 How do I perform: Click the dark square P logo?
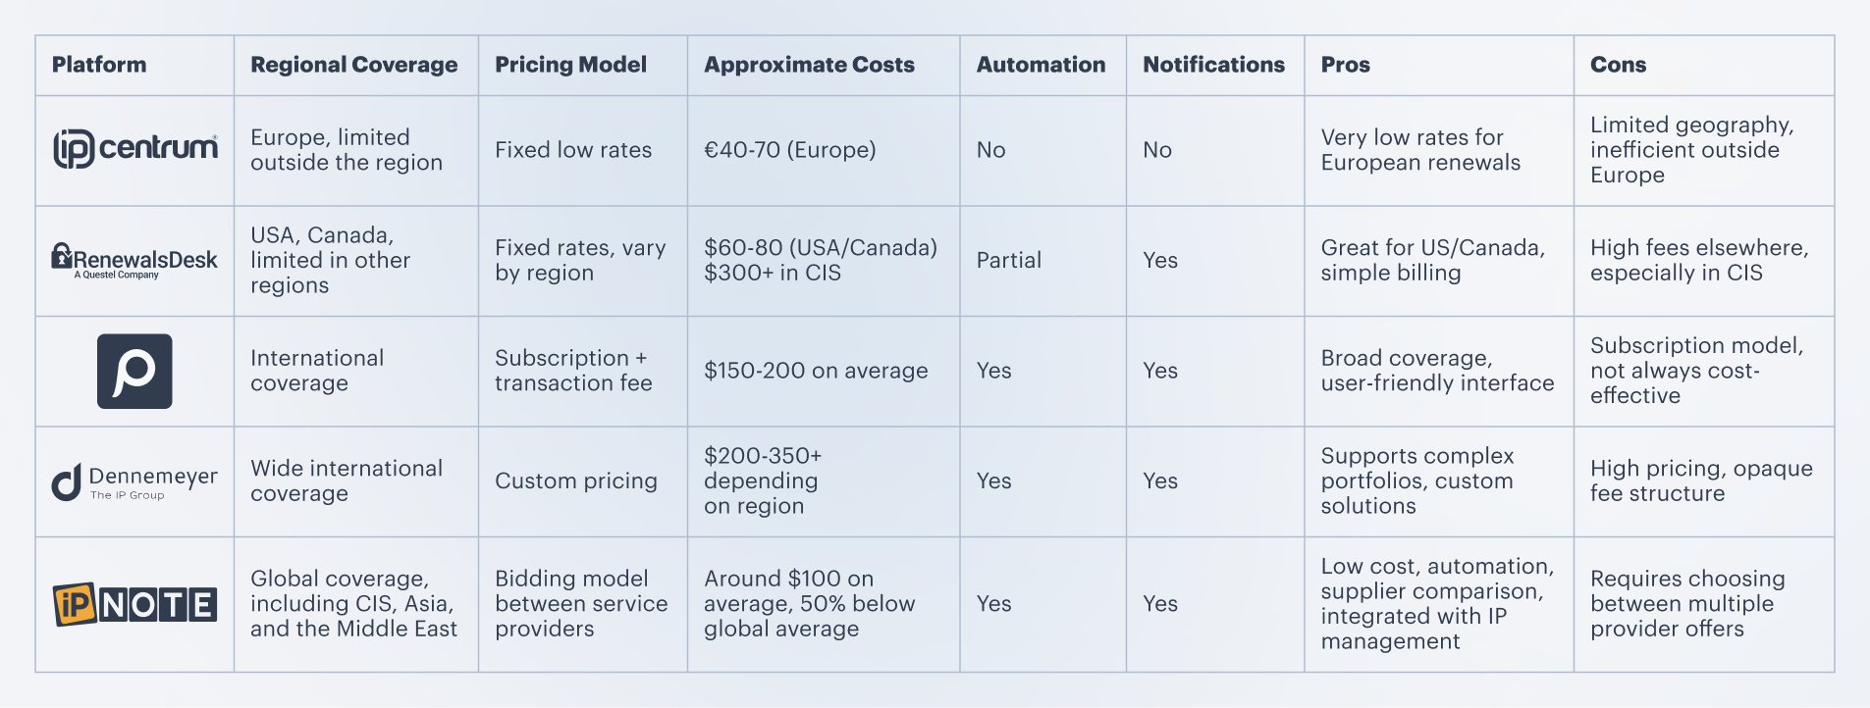[x=134, y=371]
